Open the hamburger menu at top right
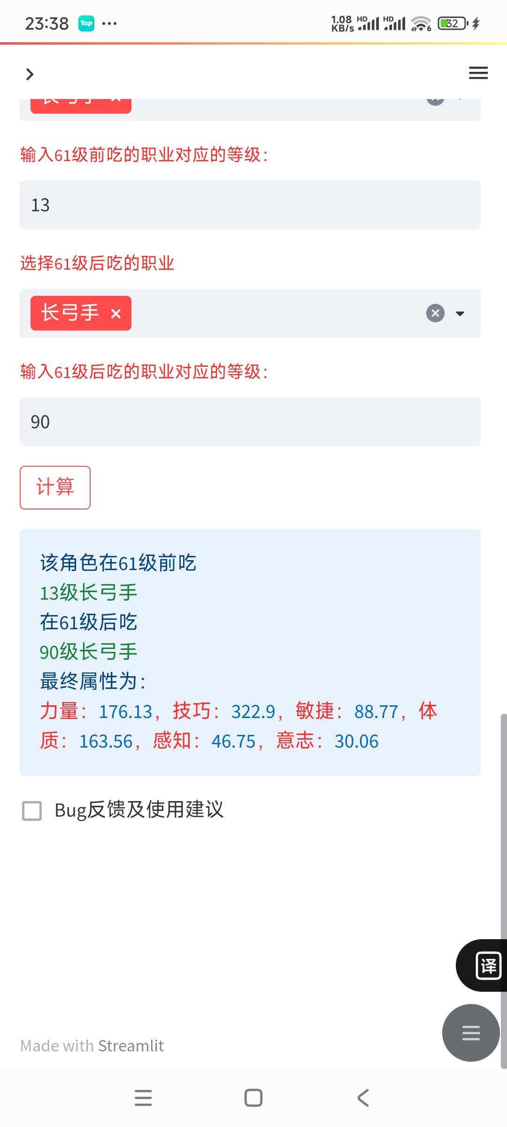 pyautogui.click(x=478, y=73)
